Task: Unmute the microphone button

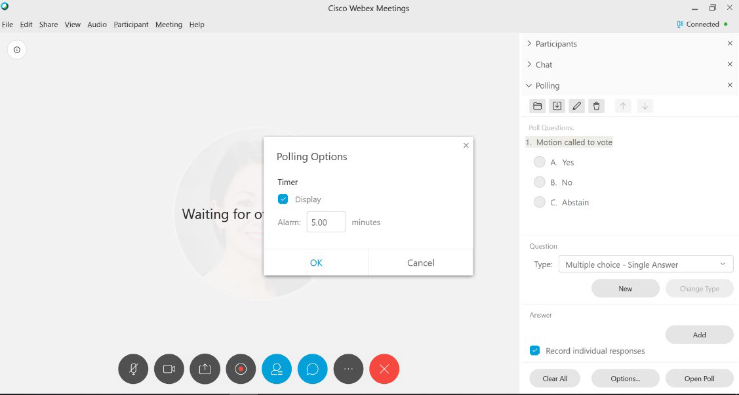Action: click(x=133, y=369)
